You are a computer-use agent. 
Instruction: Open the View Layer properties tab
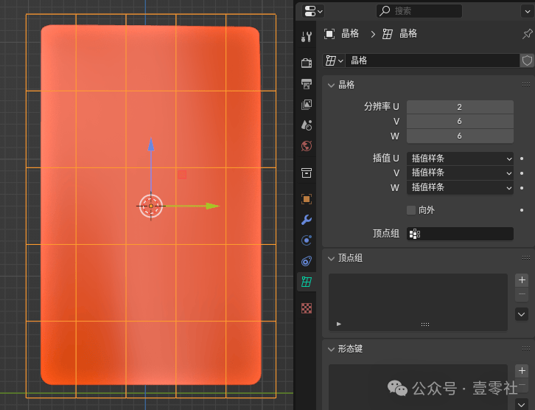click(x=307, y=105)
